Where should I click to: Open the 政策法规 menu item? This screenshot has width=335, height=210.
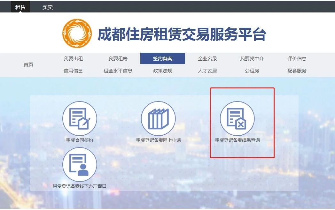(163, 71)
